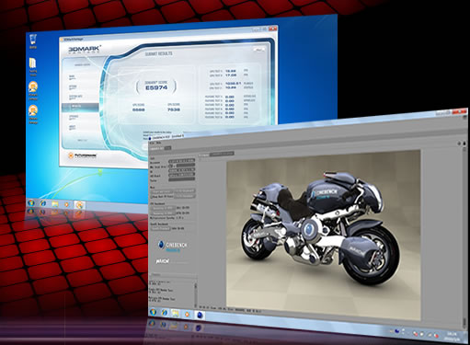Select the highlighted Results tab in the 3DMark sidebar
Viewport: 470px width, 345px height.
click(x=80, y=107)
